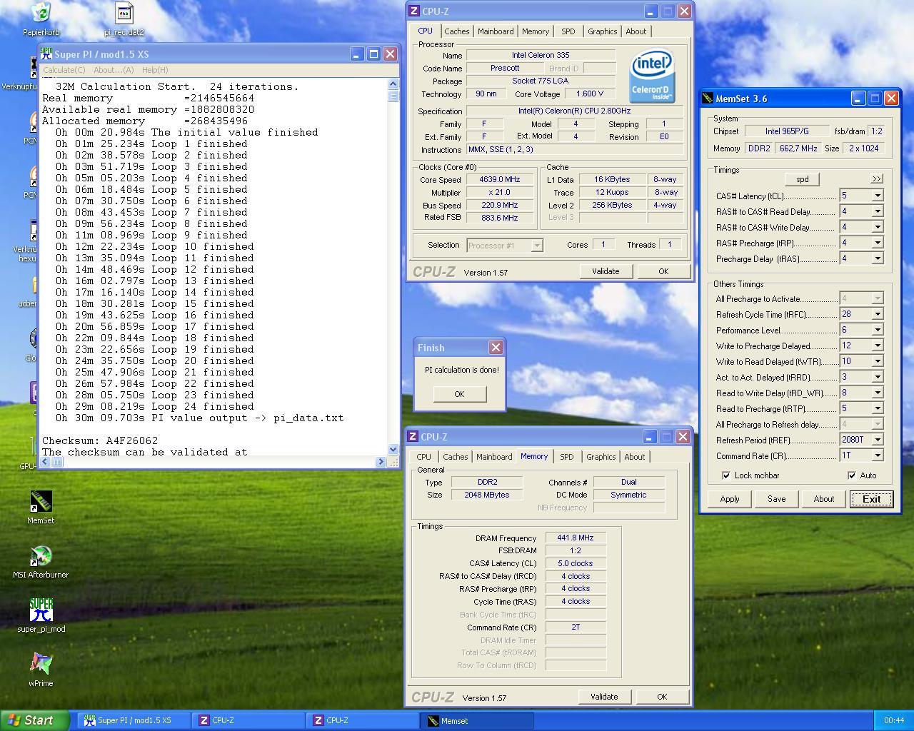The width and height of the screenshot is (914, 731).
Task: Click the About button in MemSet
Action: (824, 499)
